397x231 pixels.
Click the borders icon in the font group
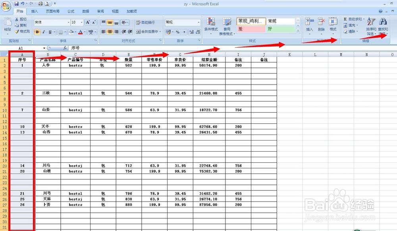point(60,32)
